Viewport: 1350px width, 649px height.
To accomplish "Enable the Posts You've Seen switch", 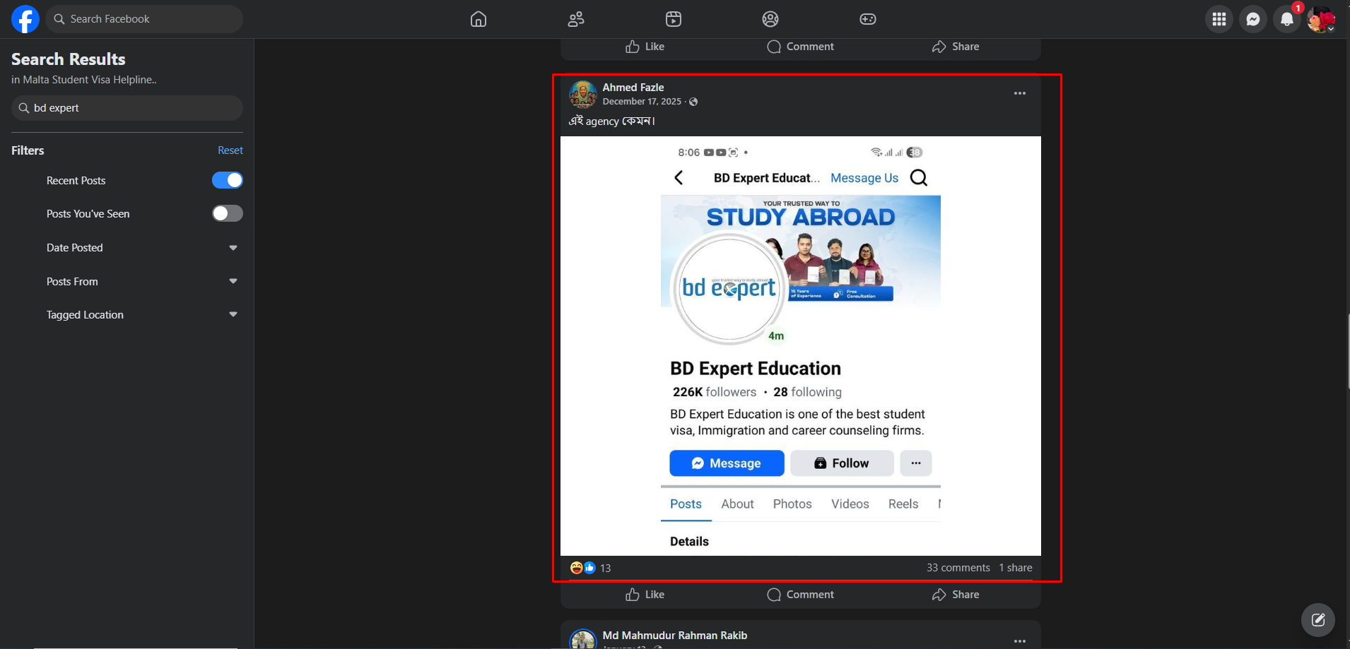I will click(228, 213).
